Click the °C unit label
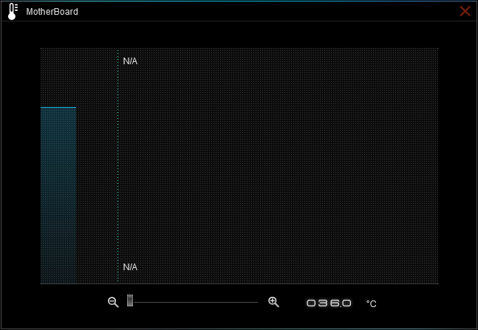Viewport: 478px width, 330px height. 372,304
